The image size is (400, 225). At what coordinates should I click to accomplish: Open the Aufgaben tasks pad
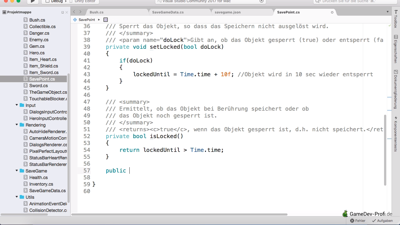point(382,221)
